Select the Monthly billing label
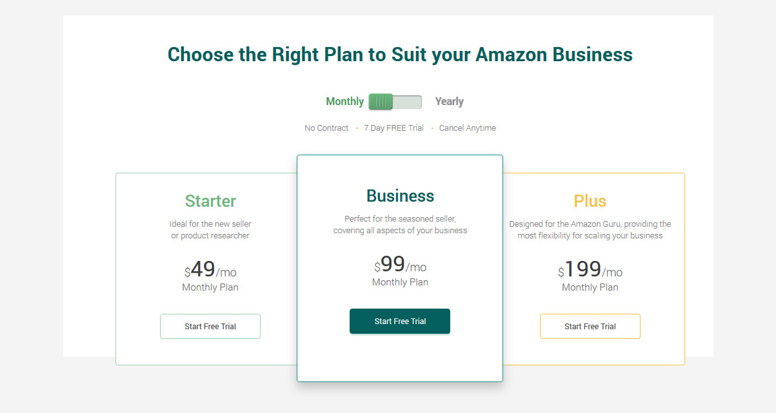This screenshot has height=413, width=776. click(x=344, y=101)
